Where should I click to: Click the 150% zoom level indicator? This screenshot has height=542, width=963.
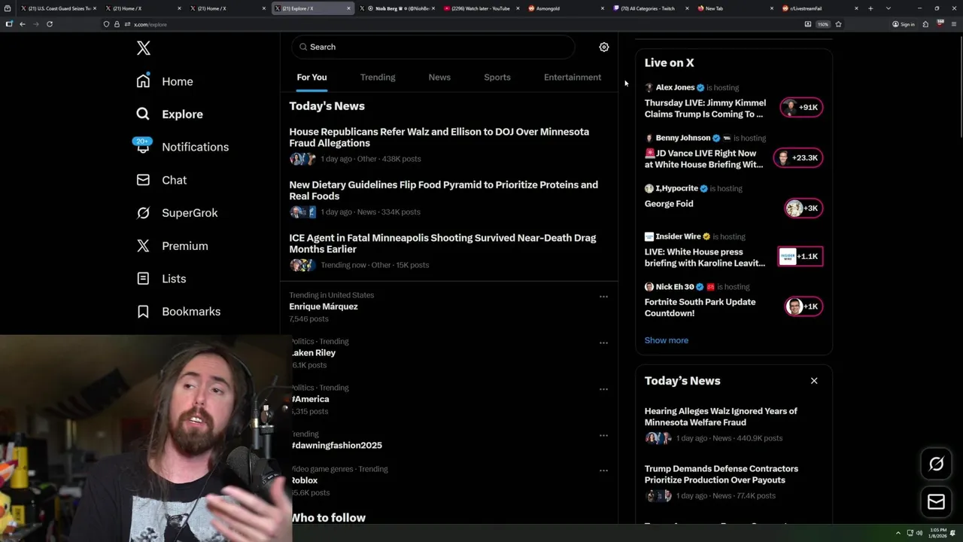823,24
